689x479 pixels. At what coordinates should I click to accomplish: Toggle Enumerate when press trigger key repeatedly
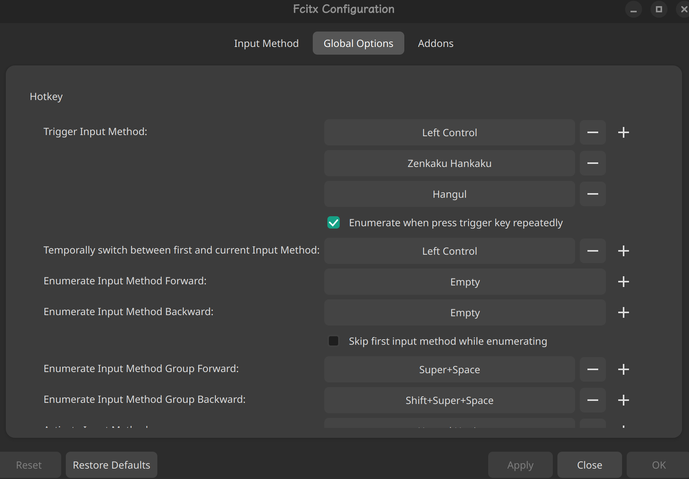coord(334,222)
